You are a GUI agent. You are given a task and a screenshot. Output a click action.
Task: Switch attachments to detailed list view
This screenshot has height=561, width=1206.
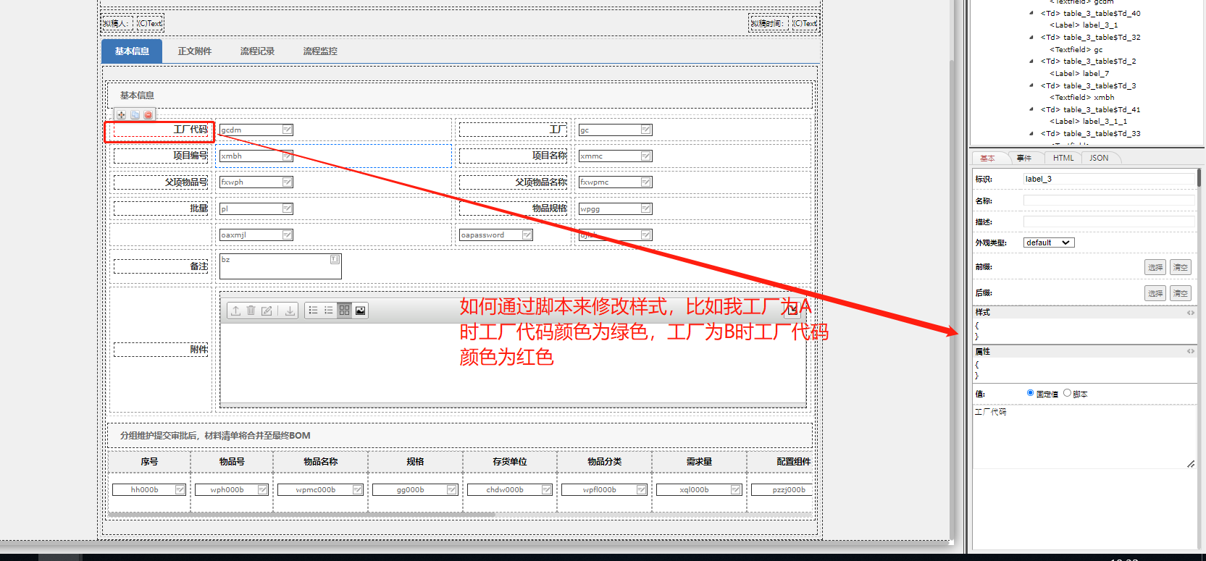[313, 311]
